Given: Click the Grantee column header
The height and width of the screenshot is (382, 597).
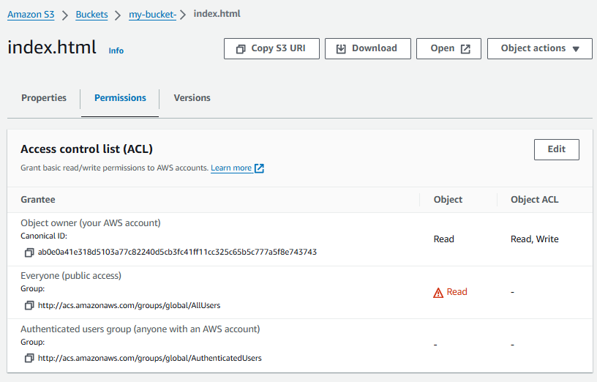Looking at the screenshot, I should [x=38, y=200].
